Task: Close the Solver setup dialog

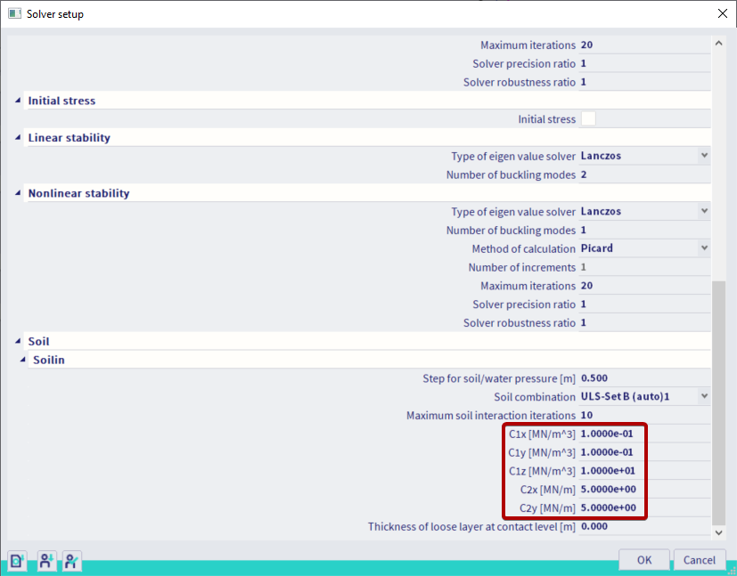Action: click(721, 14)
